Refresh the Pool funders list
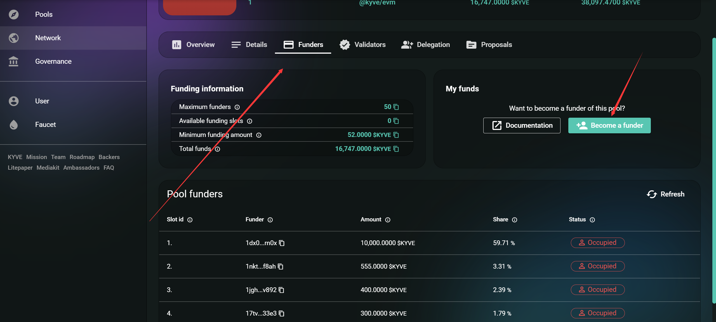The image size is (716, 322). pyautogui.click(x=665, y=194)
